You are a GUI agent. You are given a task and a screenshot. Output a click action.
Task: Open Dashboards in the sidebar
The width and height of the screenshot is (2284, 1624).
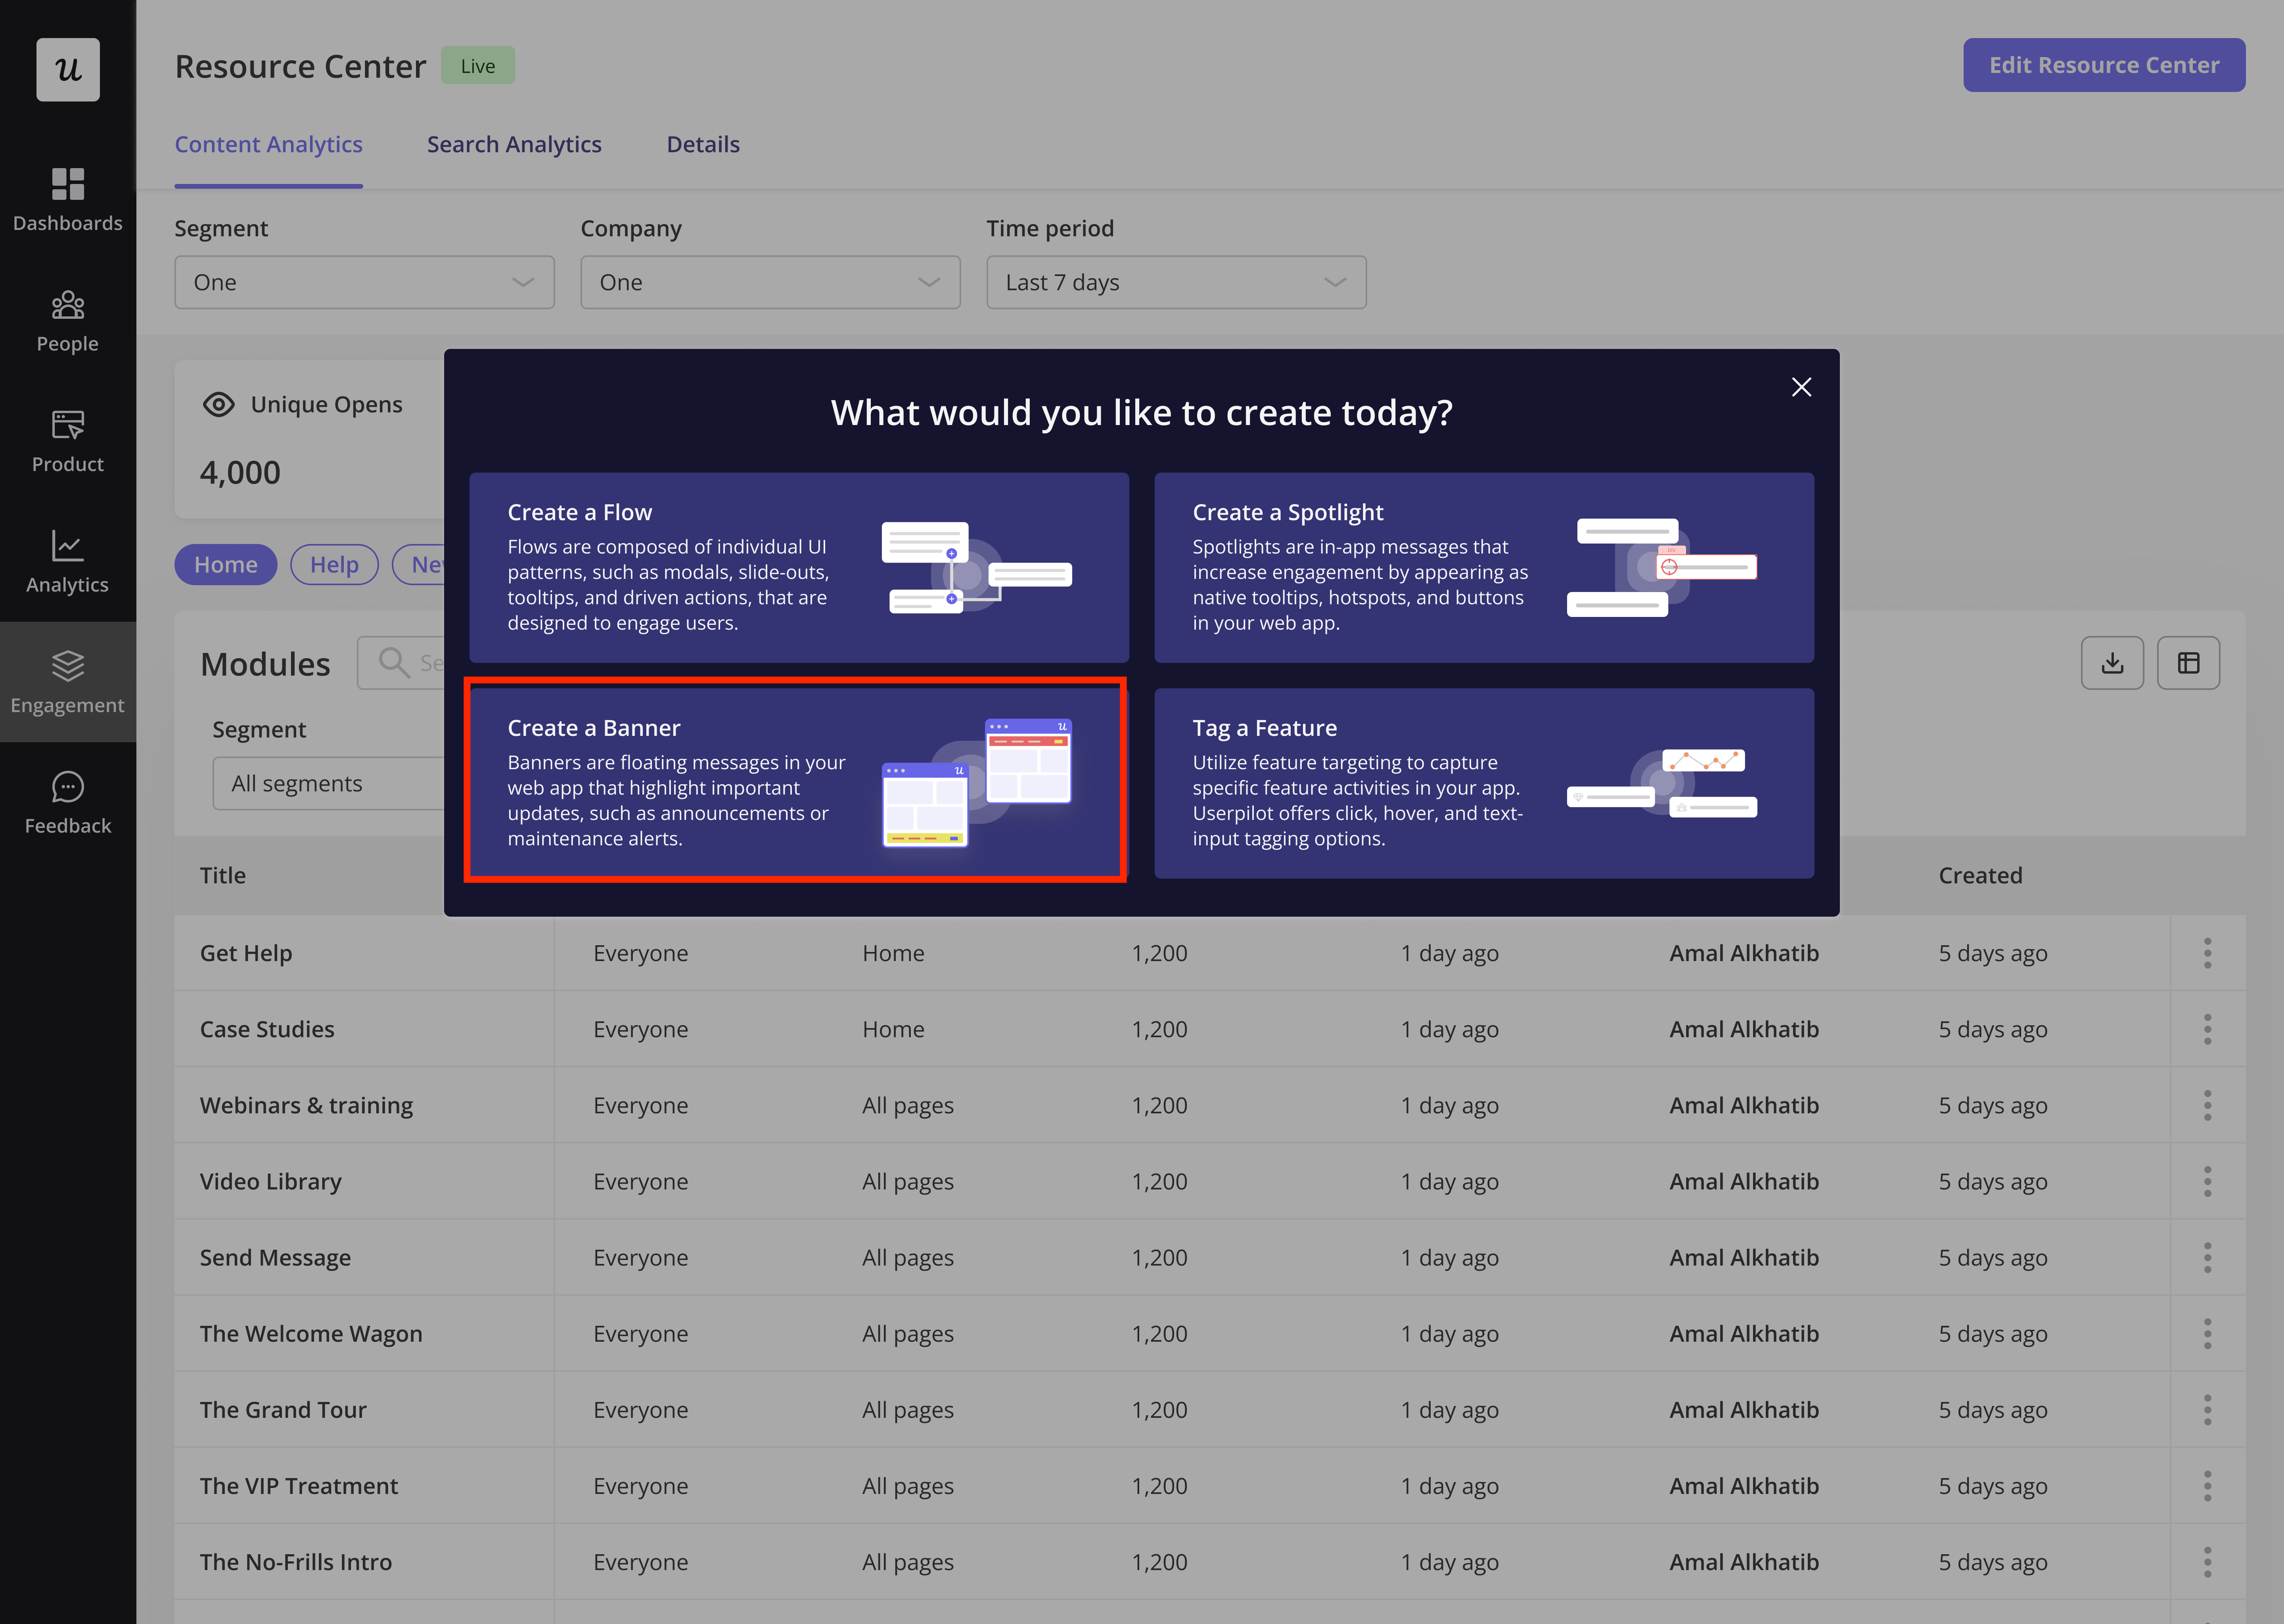[x=67, y=200]
